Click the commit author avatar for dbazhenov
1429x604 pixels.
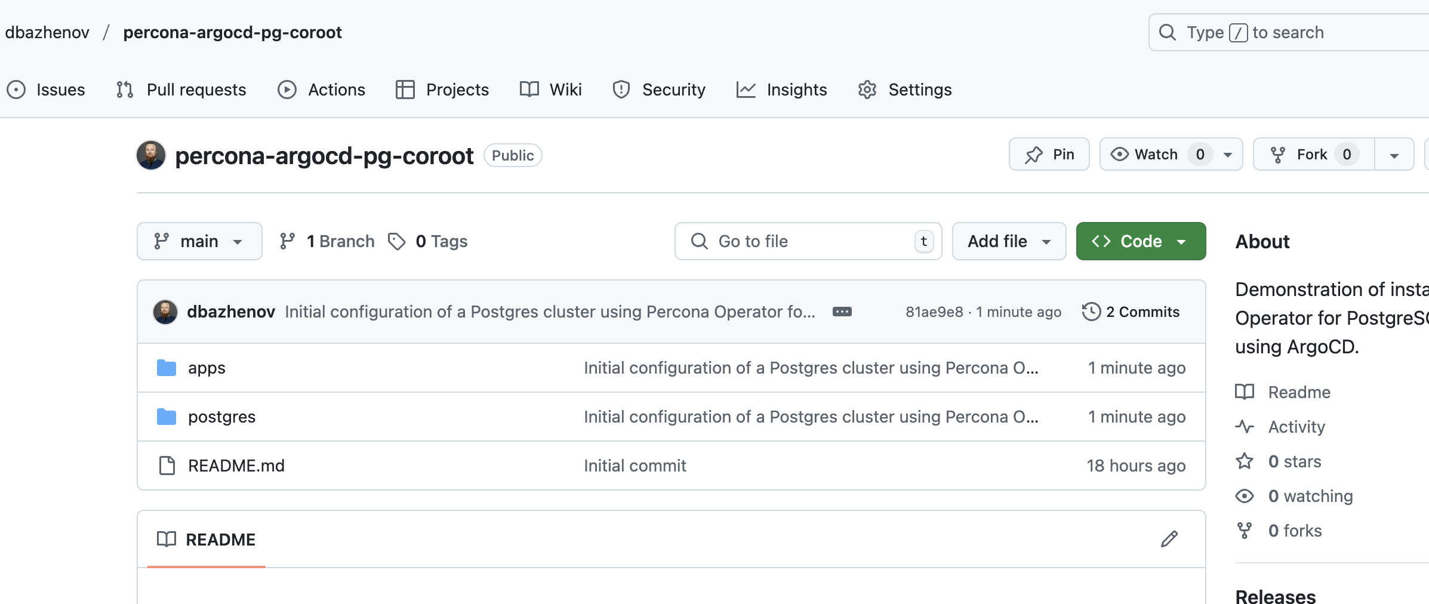click(x=165, y=312)
